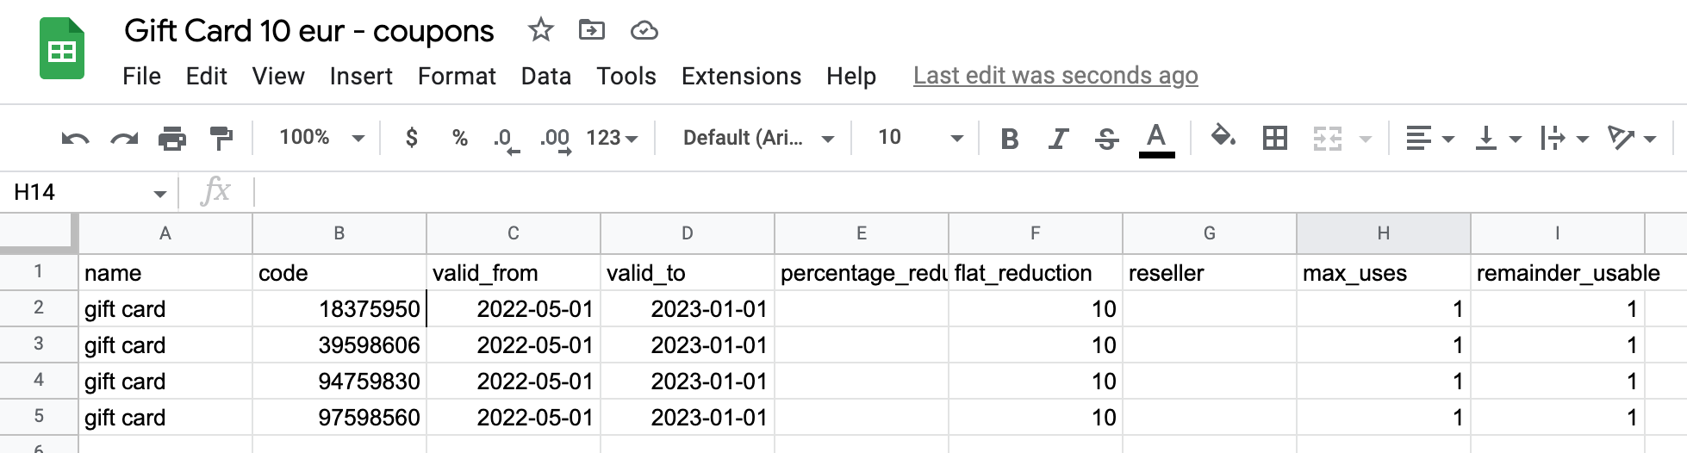The image size is (1687, 453).
Task: Check the cloud save status icon
Action: pos(644,32)
